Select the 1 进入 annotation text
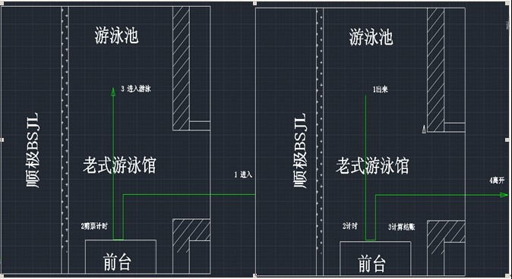Image resolution: width=512 pixels, height=279 pixels. pos(243,174)
